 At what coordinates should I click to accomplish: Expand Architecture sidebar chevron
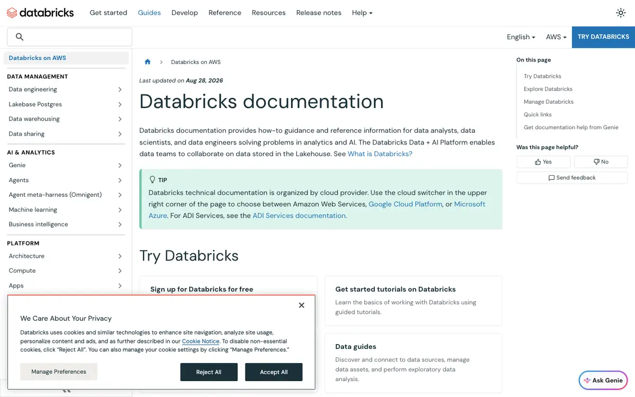(120, 256)
